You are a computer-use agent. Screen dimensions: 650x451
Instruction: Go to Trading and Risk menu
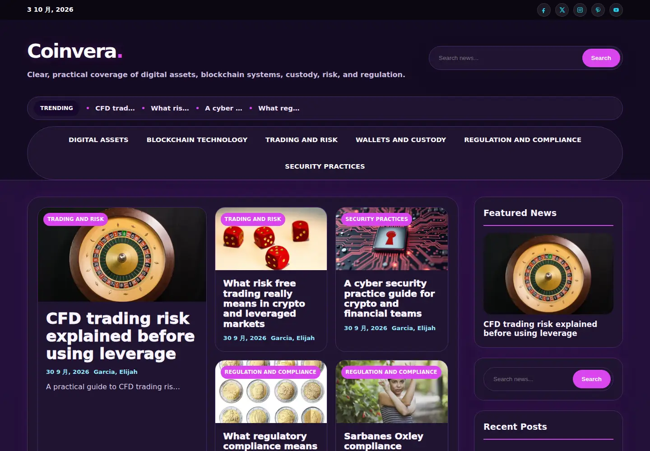302,140
